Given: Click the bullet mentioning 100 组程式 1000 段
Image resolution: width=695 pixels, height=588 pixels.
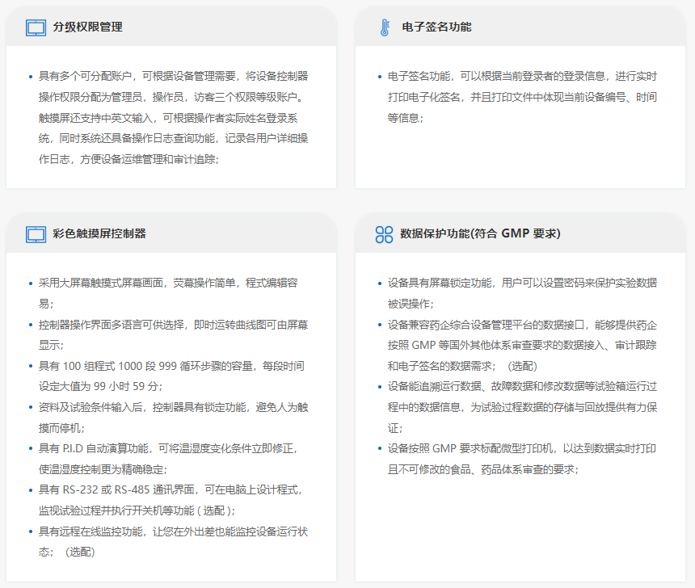Looking at the screenshot, I should (171, 376).
